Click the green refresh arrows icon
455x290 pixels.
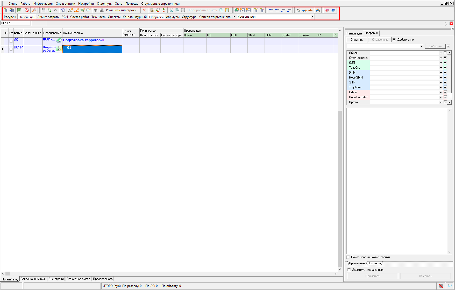click(49, 10)
